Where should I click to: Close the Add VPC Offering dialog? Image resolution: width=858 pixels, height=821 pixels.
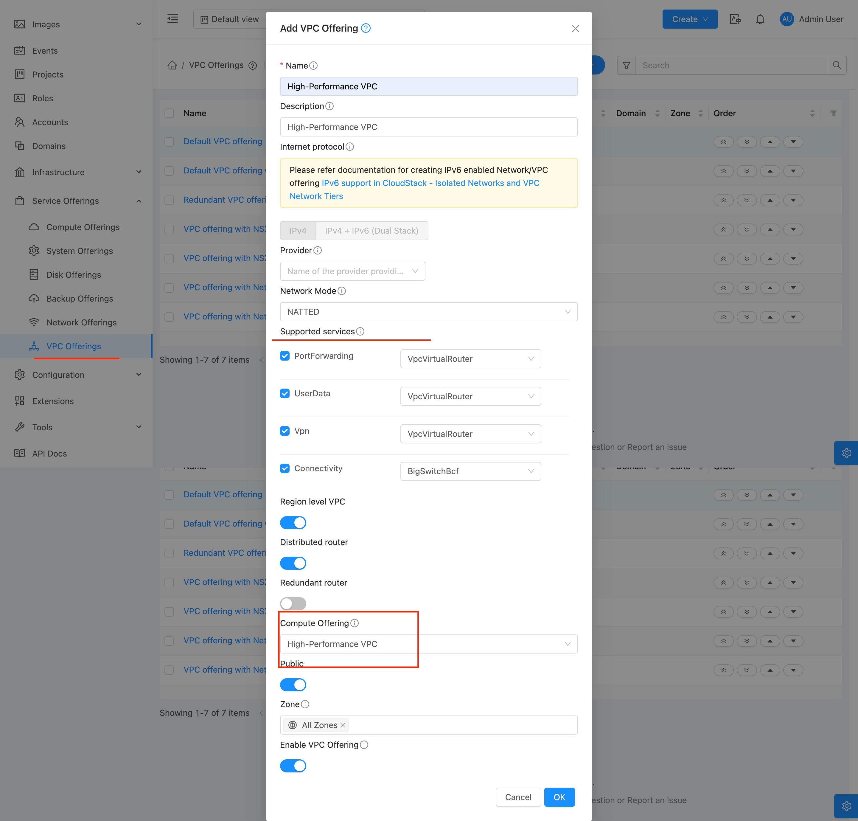pos(575,28)
